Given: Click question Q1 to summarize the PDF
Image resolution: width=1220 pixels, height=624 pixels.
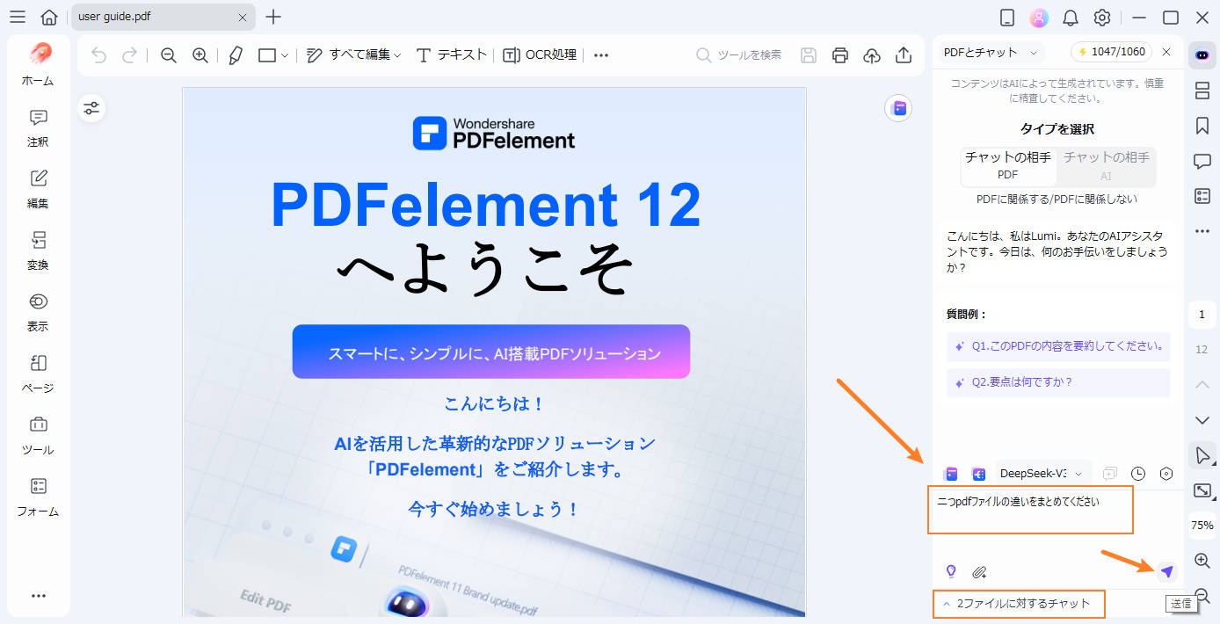Looking at the screenshot, I should (x=1057, y=347).
